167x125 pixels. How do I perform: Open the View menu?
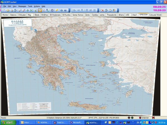[x=14, y=6]
